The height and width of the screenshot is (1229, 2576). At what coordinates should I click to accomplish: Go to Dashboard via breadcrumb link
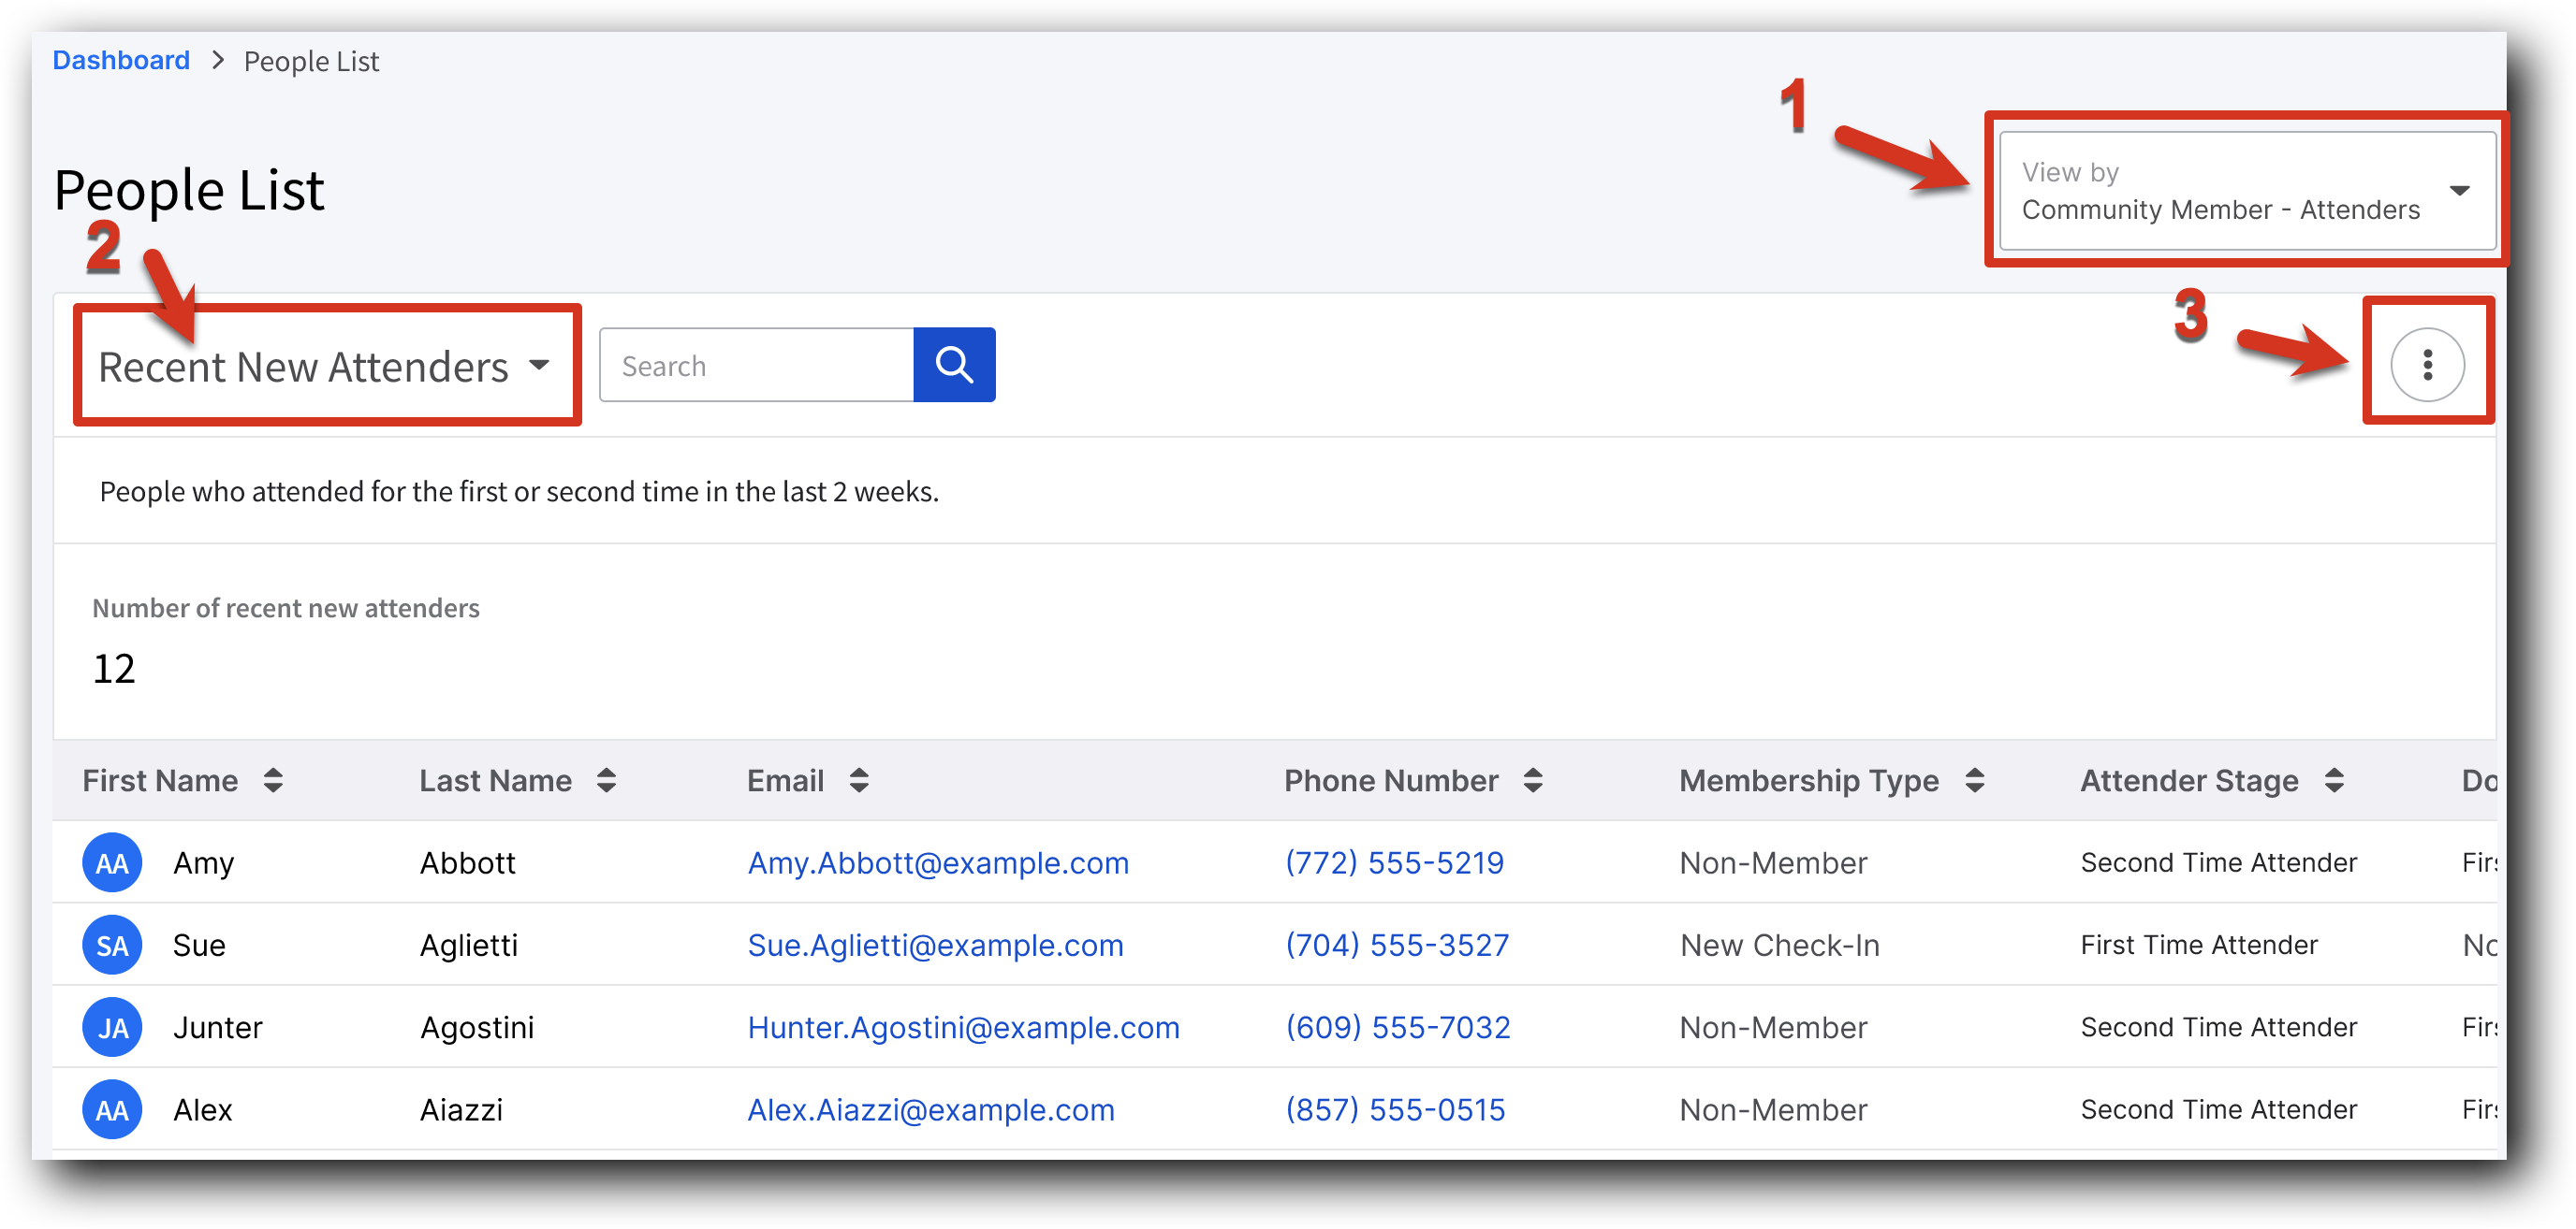tap(121, 61)
